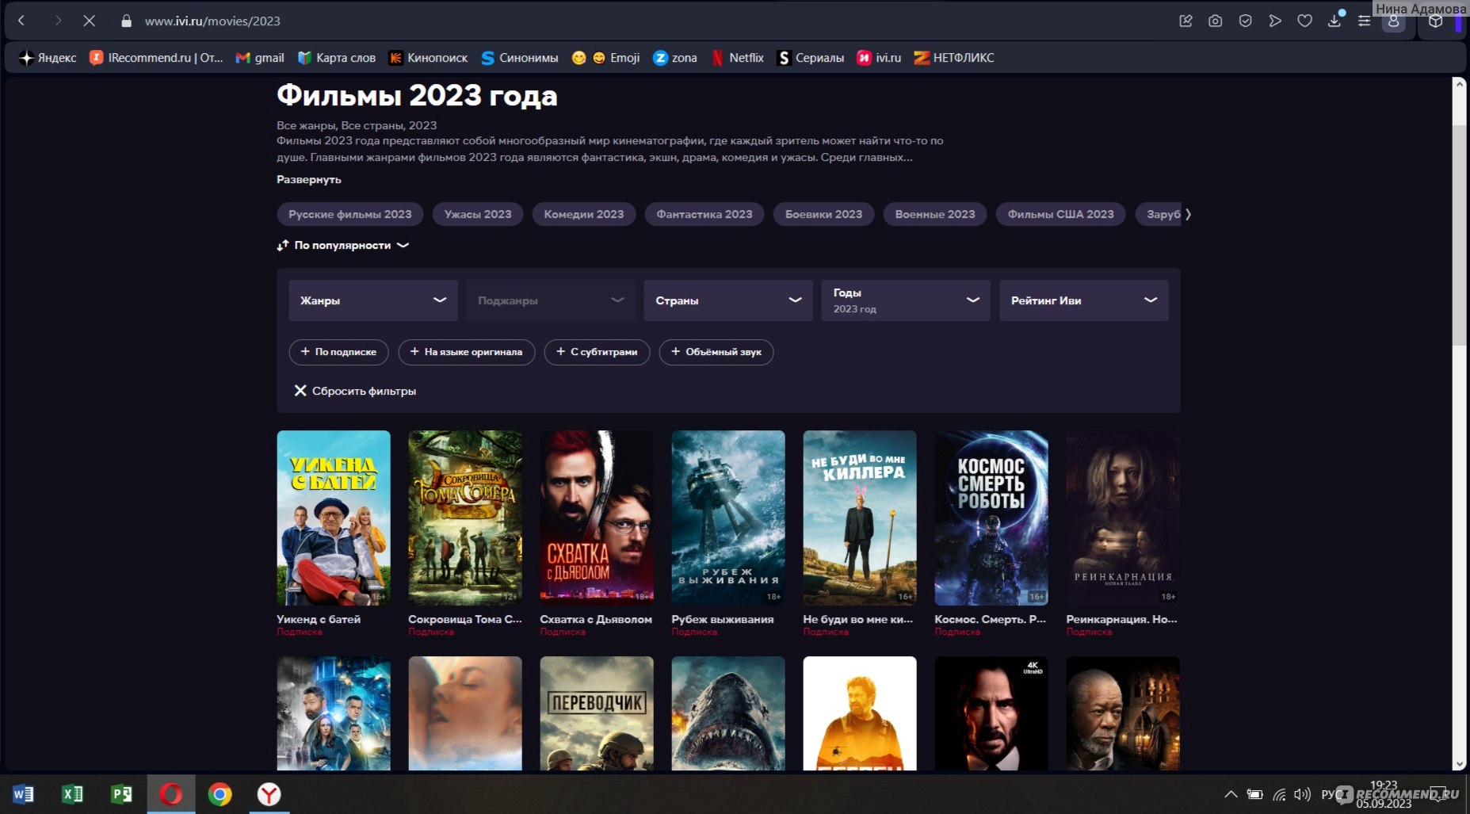Open the ad blocker shield icon
The height and width of the screenshot is (814, 1470).
pos(1245,21)
